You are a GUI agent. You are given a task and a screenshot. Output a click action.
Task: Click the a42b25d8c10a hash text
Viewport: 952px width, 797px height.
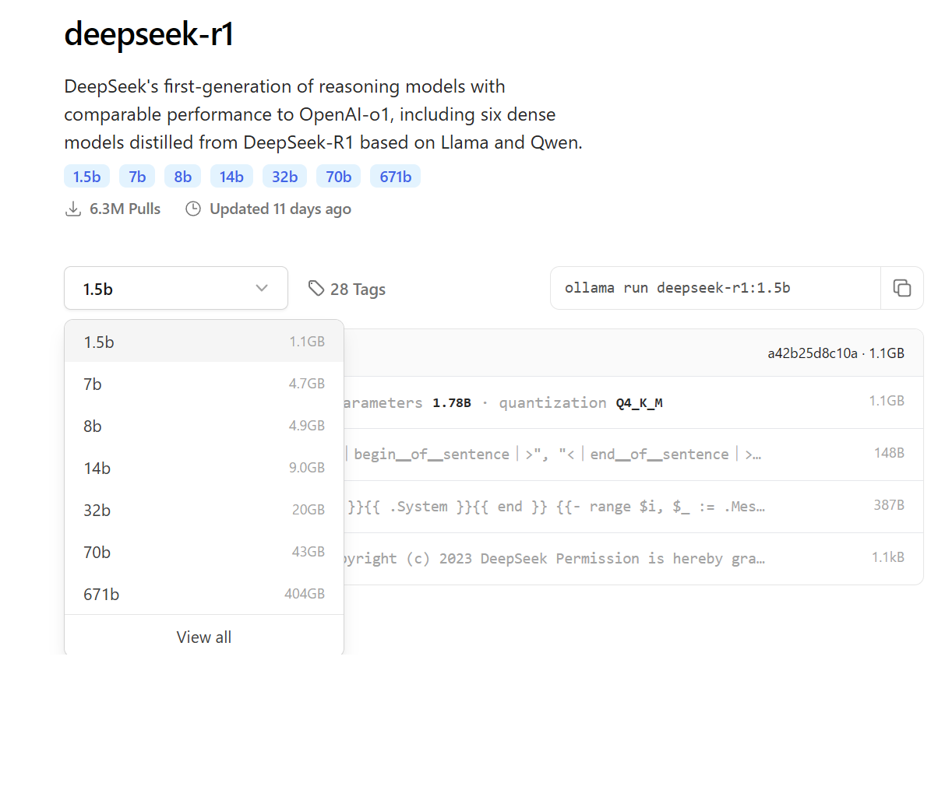[813, 353]
